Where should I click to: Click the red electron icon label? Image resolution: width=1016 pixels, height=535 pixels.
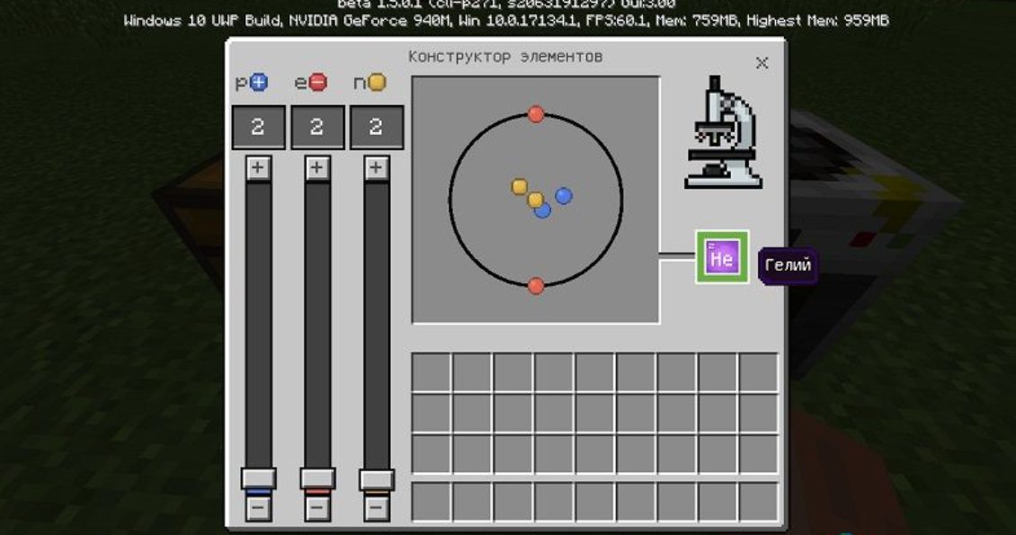[317, 83]
